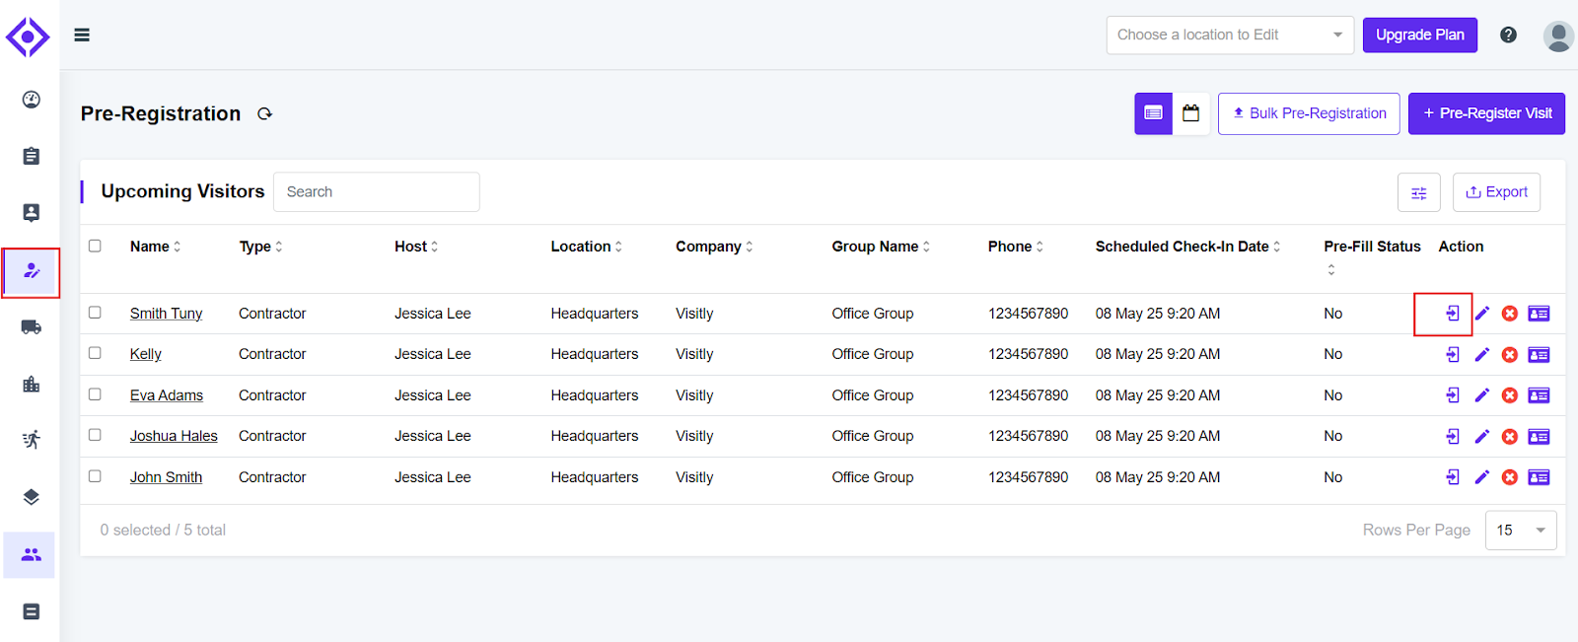Focus the Upcoming Visitors search field
The image size is (1578, 642).
376,192
